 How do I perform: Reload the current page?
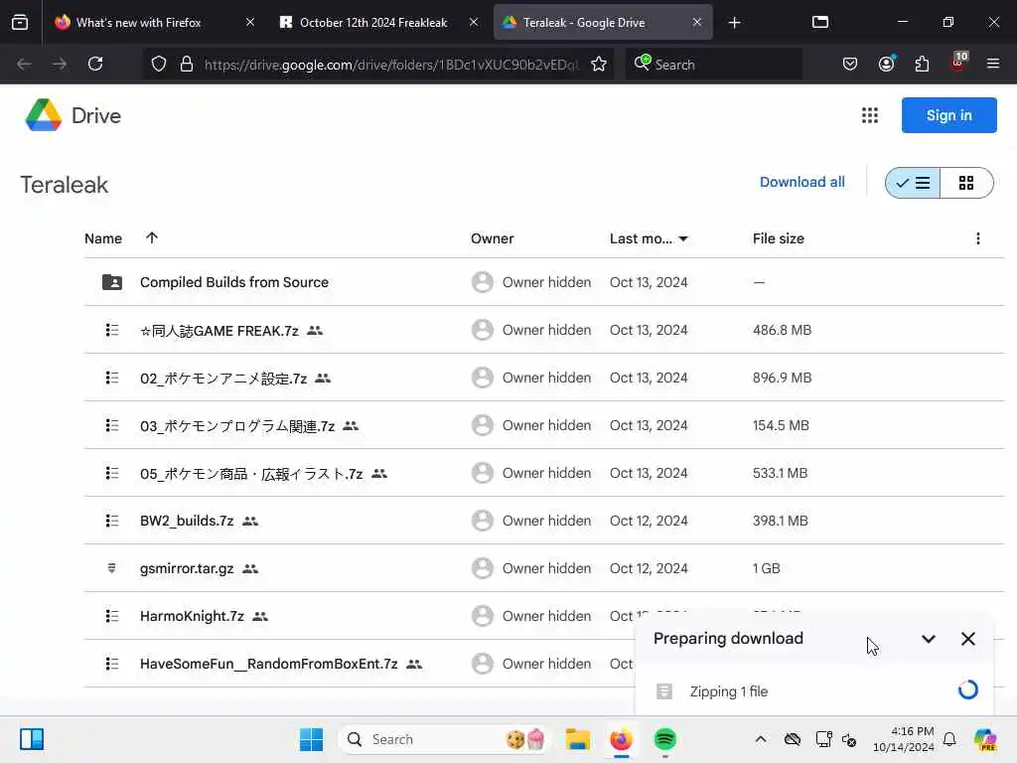(x=95, y=64)
